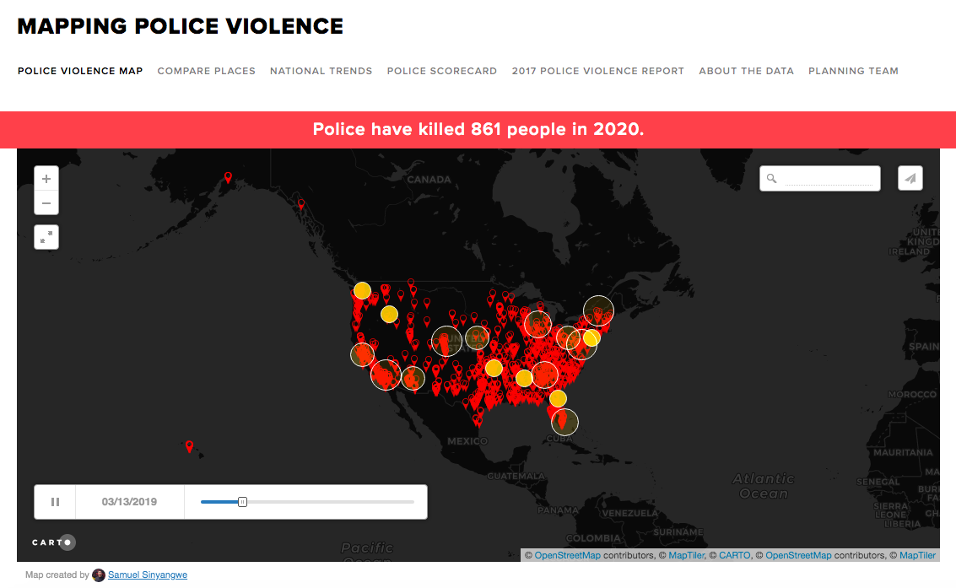This screenshot has width=956, height=588.
Task: Visit the Planning Team page
Action: (853, 71)
